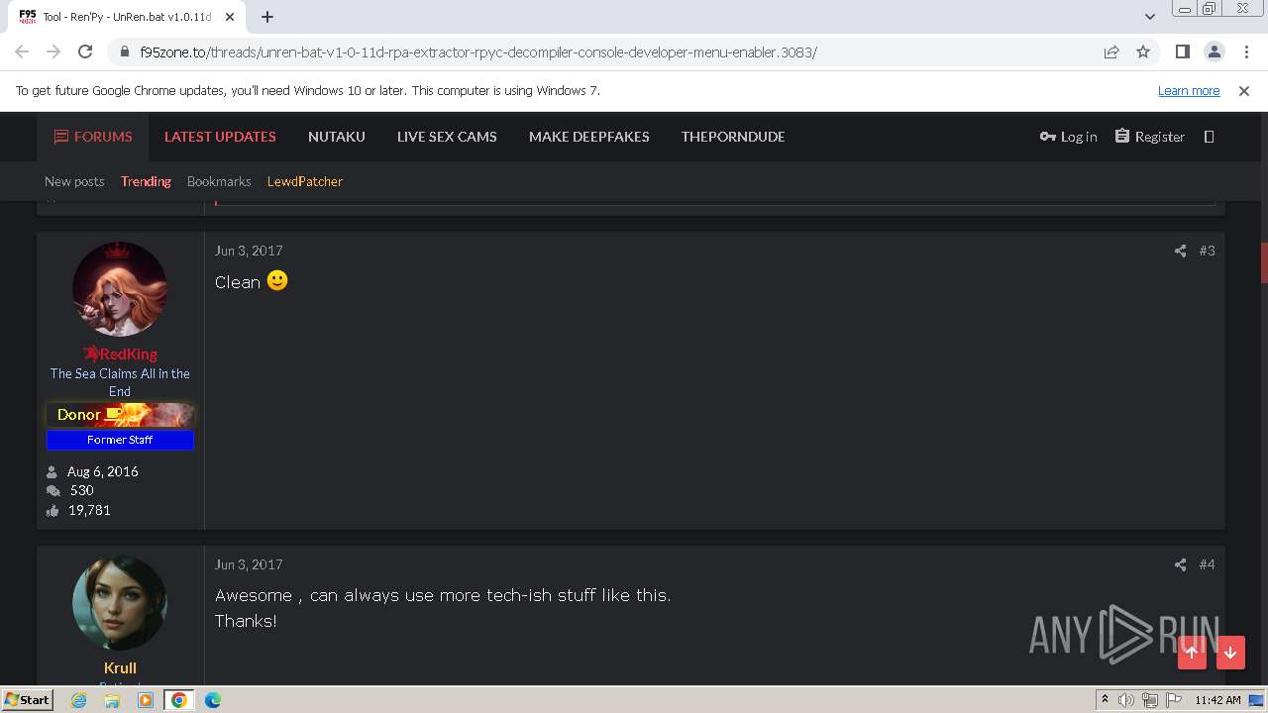This screenshot has height=713, width=1268.
Task: Click Register
Action: 1149,137
